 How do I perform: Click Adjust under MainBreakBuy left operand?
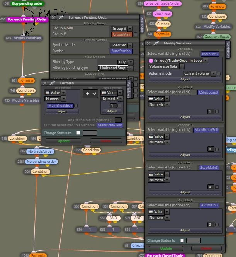coord(62,111)
